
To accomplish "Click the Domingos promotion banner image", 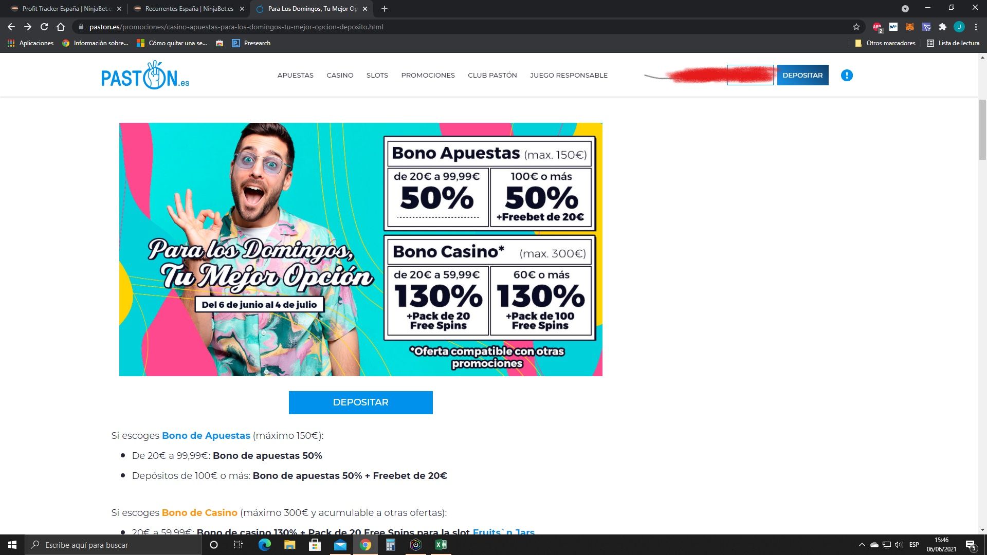I will 360,249.
